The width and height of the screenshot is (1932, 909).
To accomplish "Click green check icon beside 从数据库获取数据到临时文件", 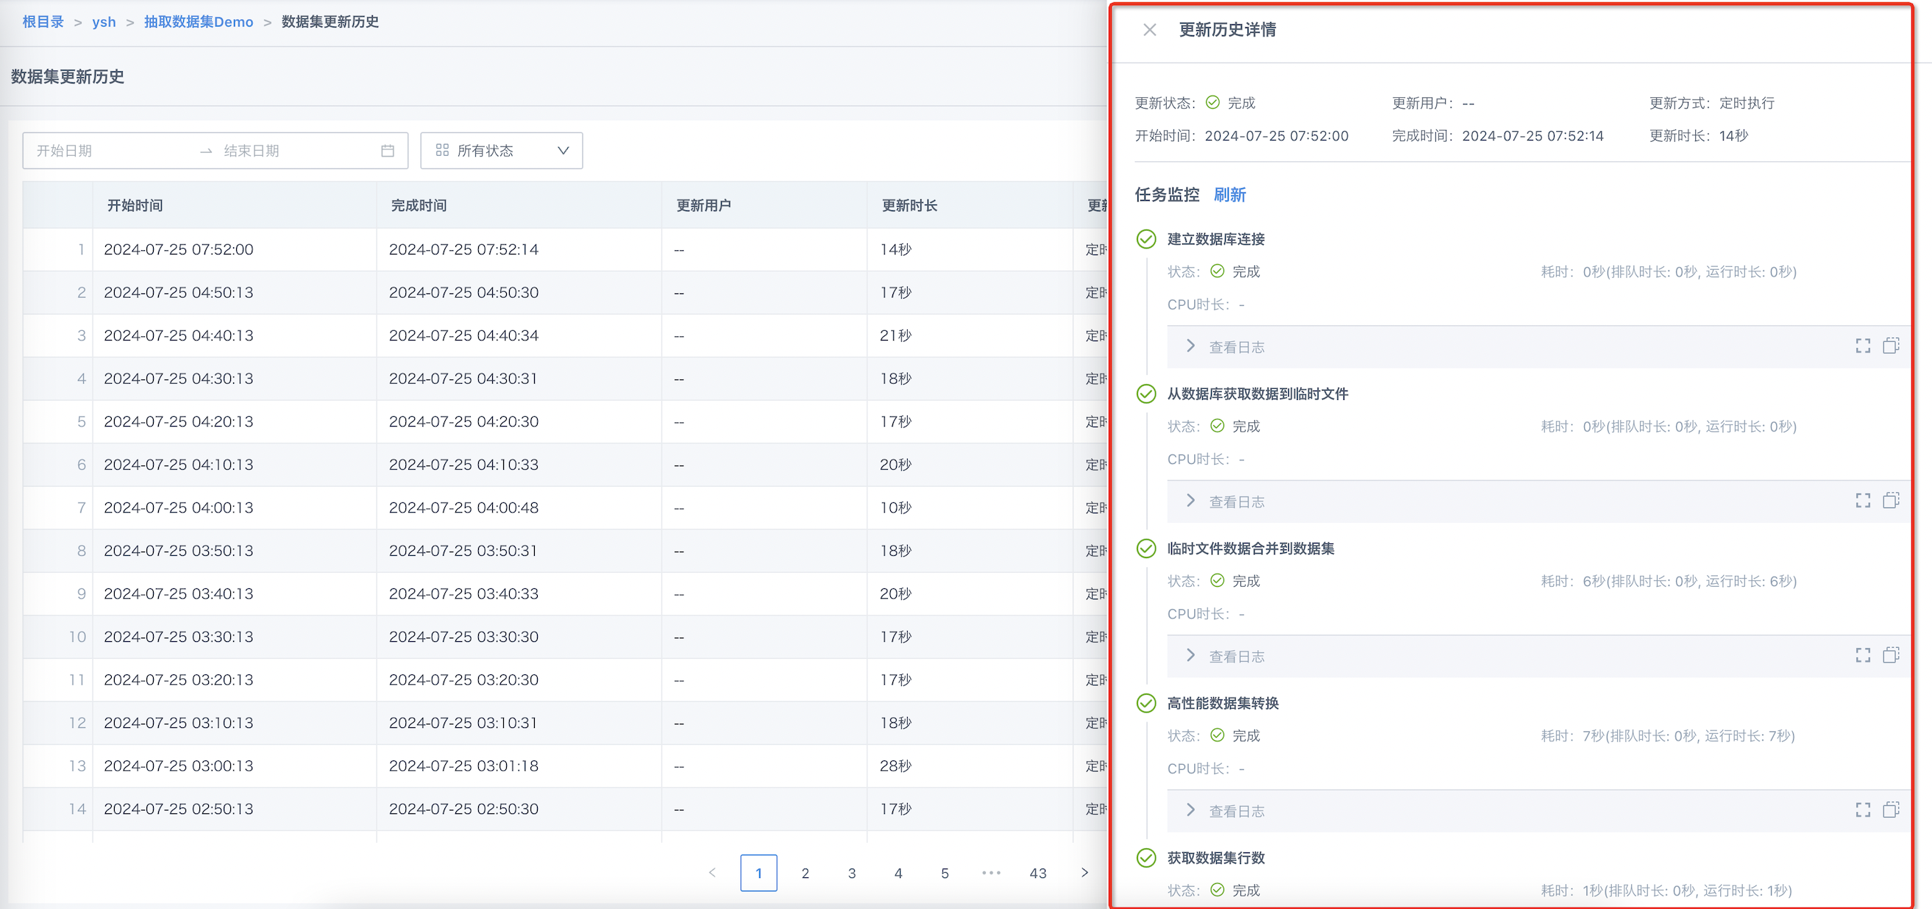I will pos(1146,393).
